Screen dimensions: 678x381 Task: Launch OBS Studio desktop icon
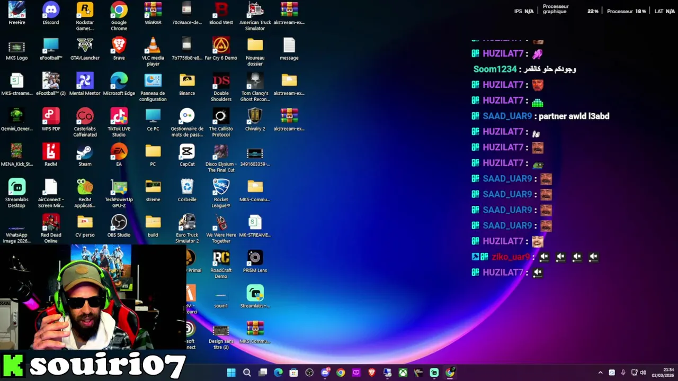[x=119, y=226]
